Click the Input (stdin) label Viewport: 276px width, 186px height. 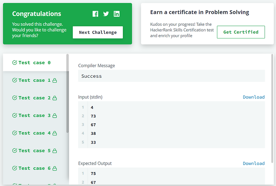click(90, 97)
